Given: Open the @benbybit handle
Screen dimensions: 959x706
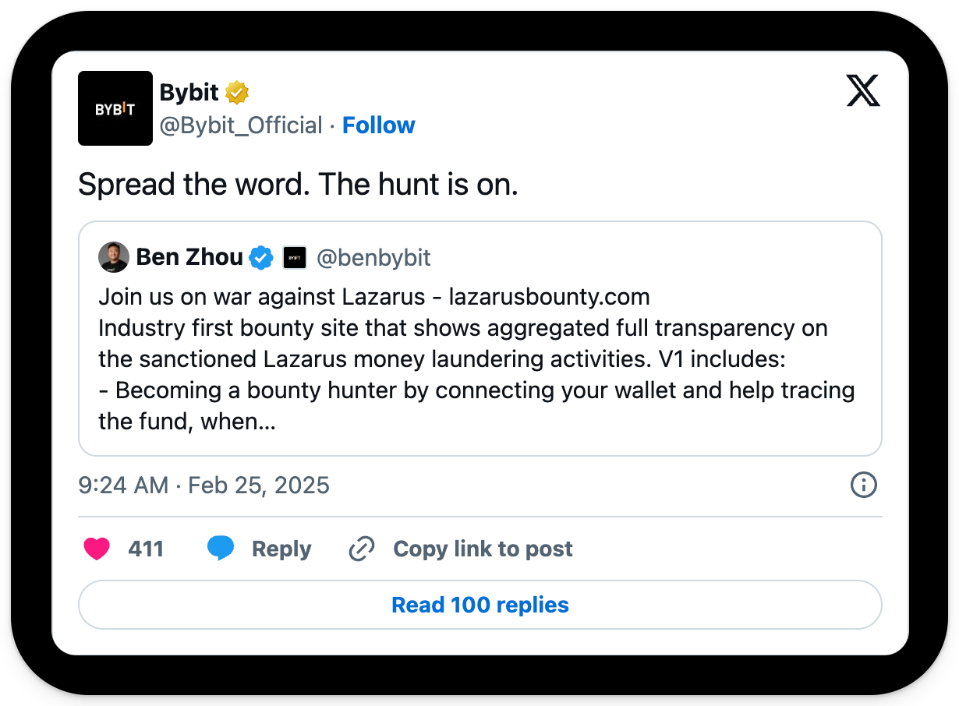Looking at the screenshot, I should pyautogui.click(x=373, y=258).
